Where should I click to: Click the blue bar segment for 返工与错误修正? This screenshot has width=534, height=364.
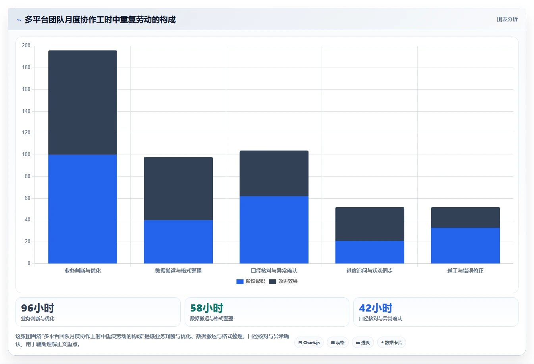(465, 246)
